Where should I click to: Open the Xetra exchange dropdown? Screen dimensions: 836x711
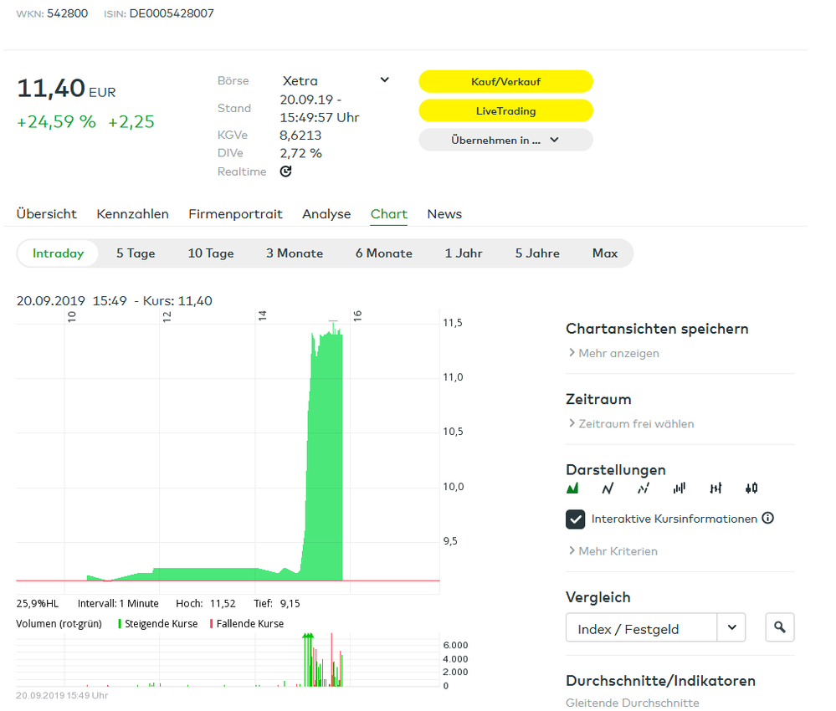[335, 81]
